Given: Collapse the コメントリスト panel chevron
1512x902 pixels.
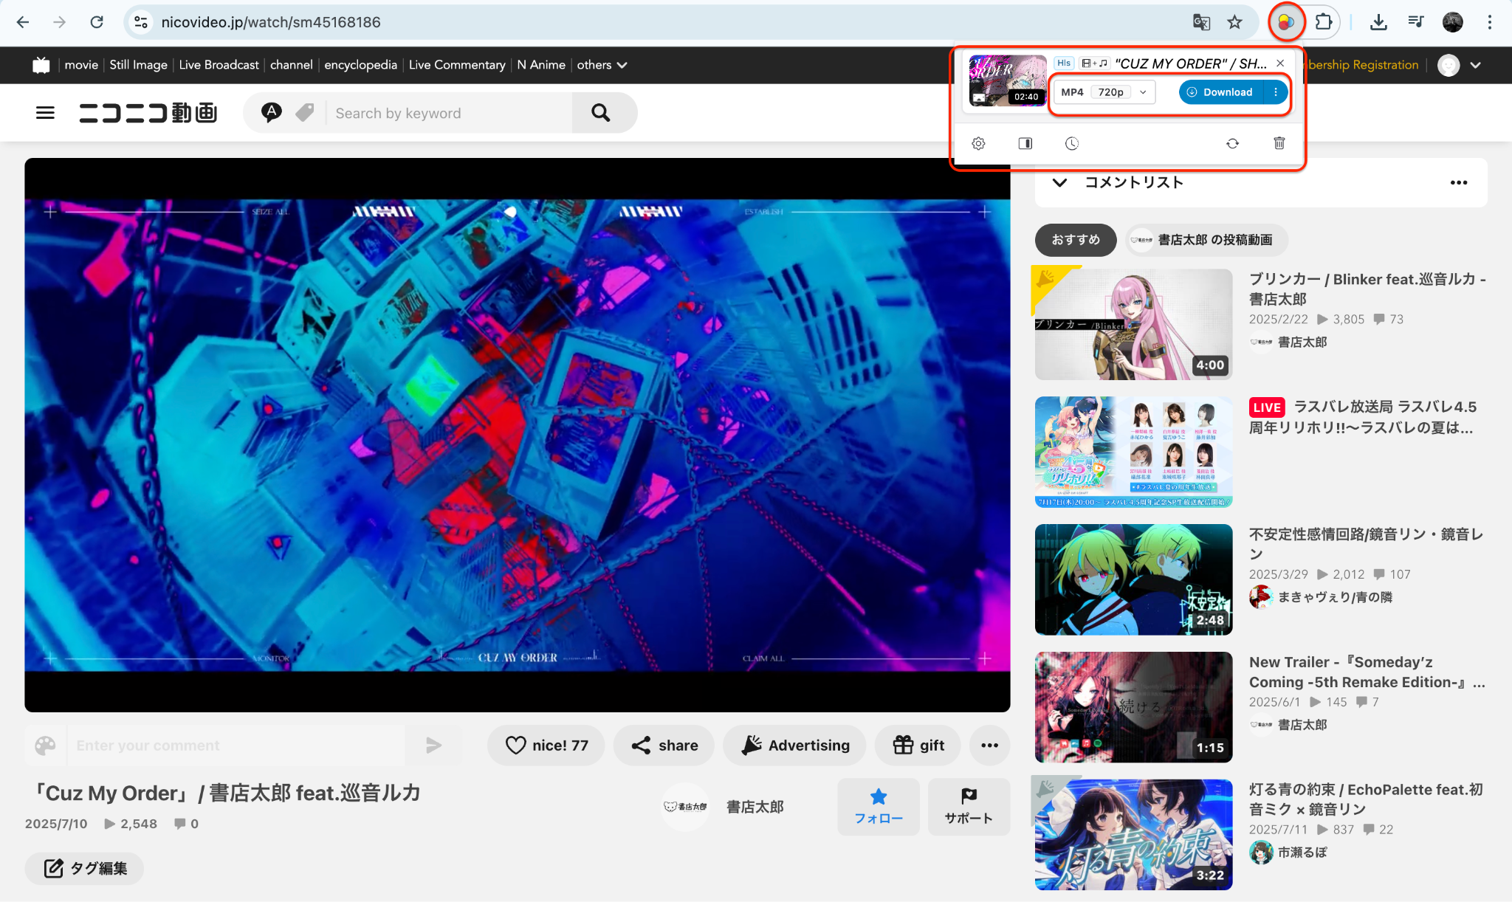Looking at the screenshot, I should [x=1059, y=182].
